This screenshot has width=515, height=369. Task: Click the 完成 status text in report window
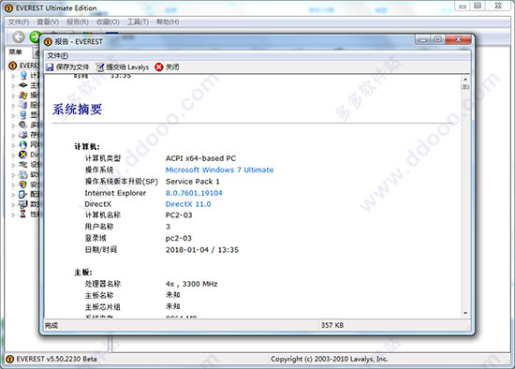(x=51, y=325)
